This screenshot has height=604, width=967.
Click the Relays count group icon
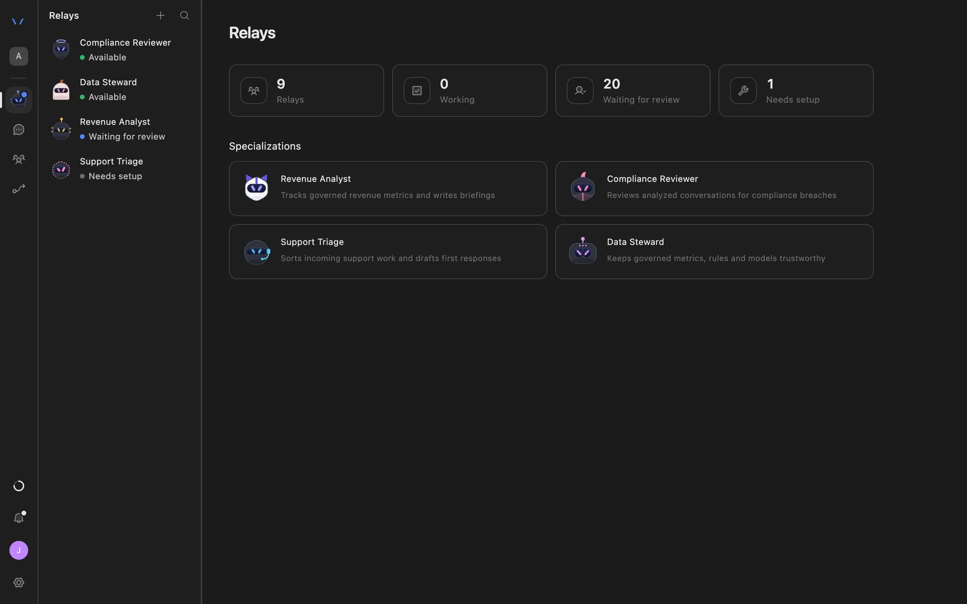[x=254, y=91]
